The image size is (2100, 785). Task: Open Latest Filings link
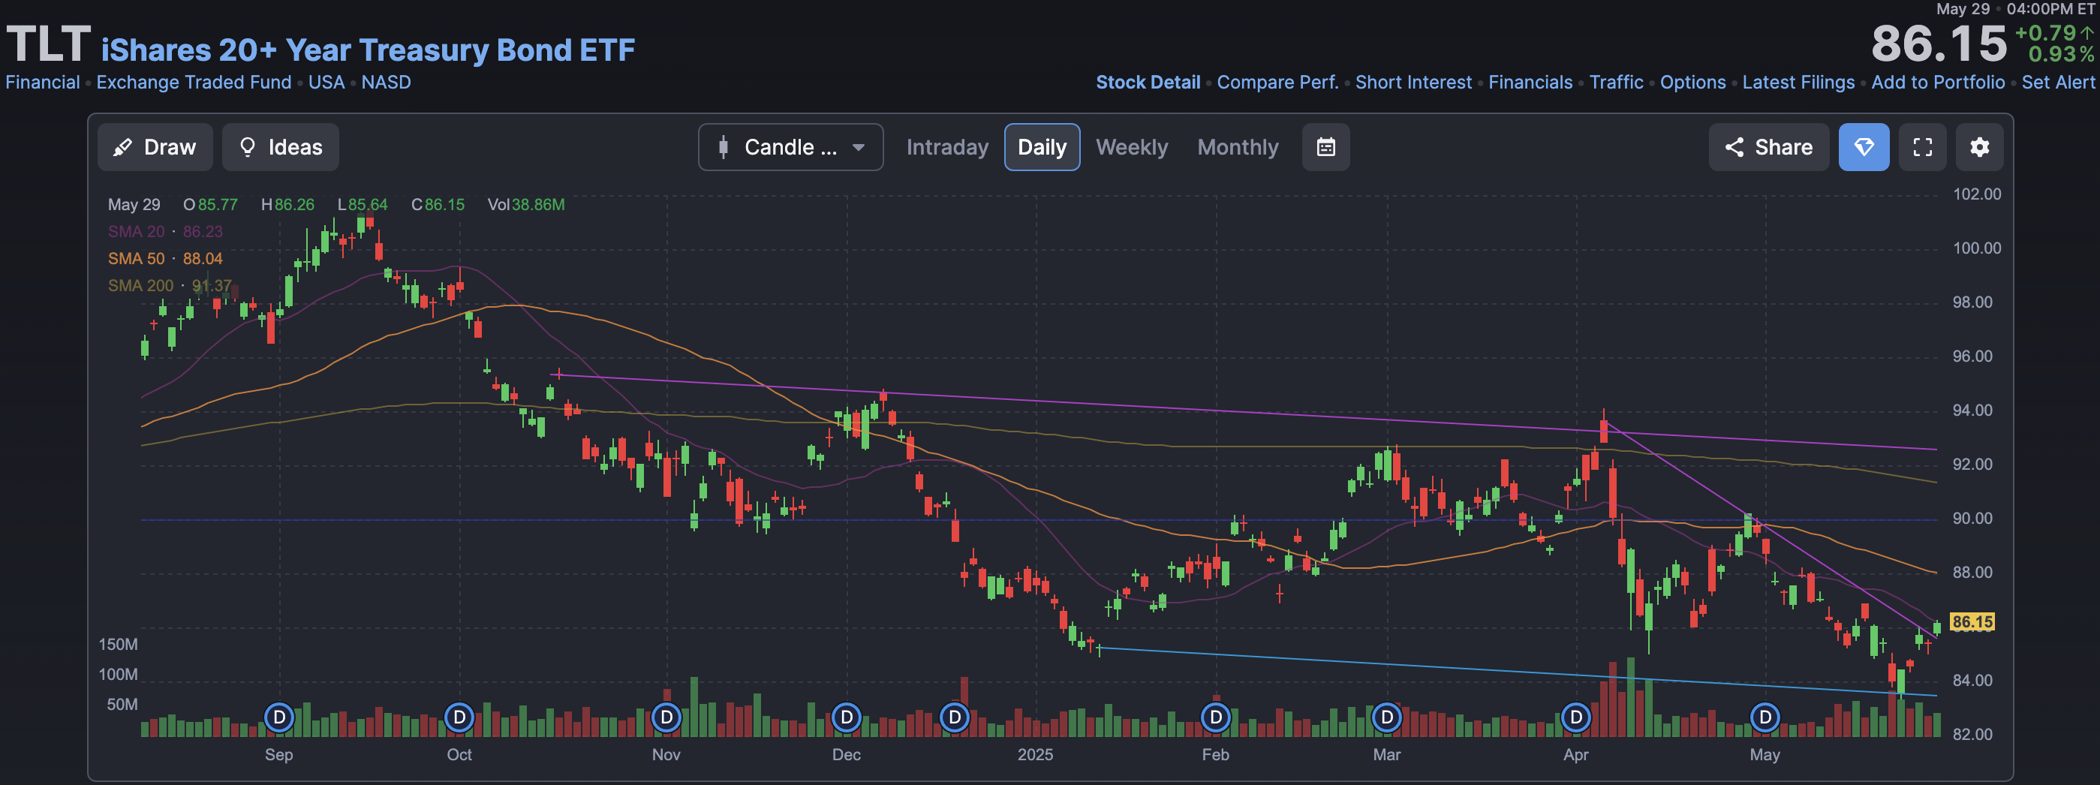click(x=1798, y=83)
